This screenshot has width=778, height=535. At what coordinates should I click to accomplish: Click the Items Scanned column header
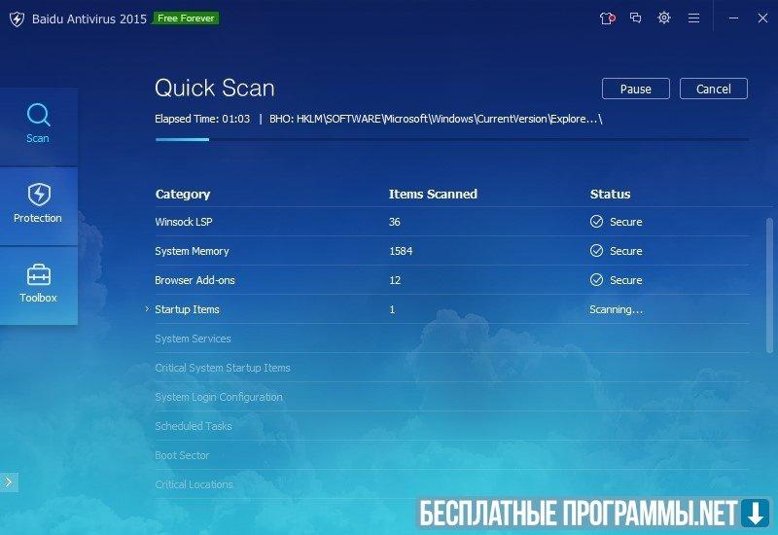433,194
